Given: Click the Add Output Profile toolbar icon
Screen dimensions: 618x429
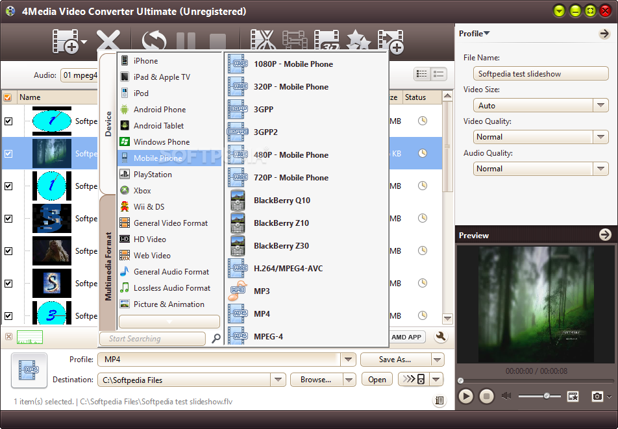Looking at the screenshot, I should (x=391, y=41).
